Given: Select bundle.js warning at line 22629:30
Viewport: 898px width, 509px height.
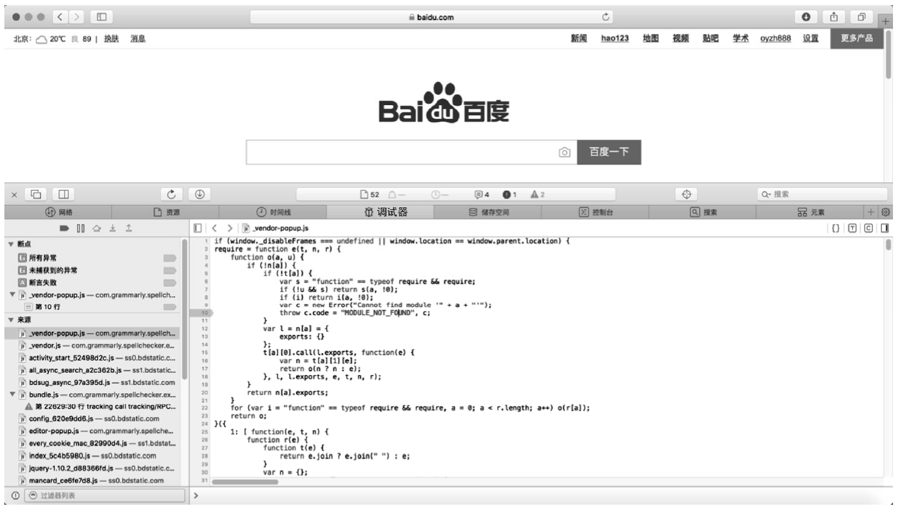Looking at the screenshot, I should [x=93, y=407].
